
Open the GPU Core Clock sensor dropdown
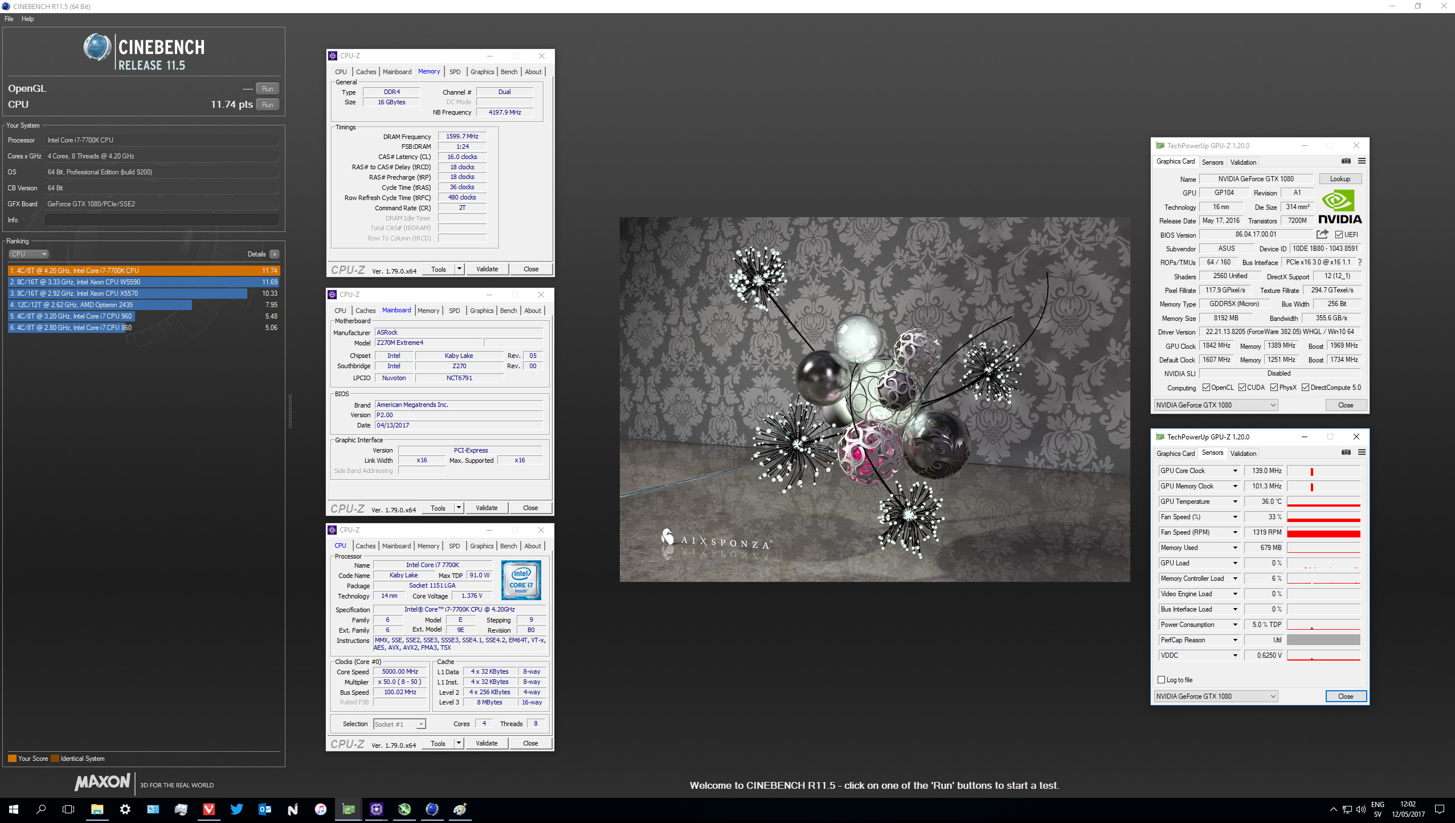point(1235,471)
